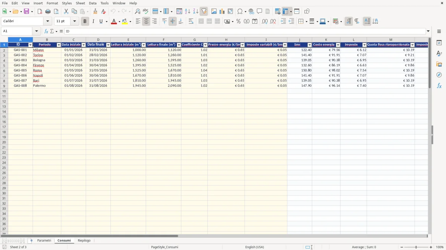Screen dimensions: 446x250
Task: Click column header D
Action: 98,40
